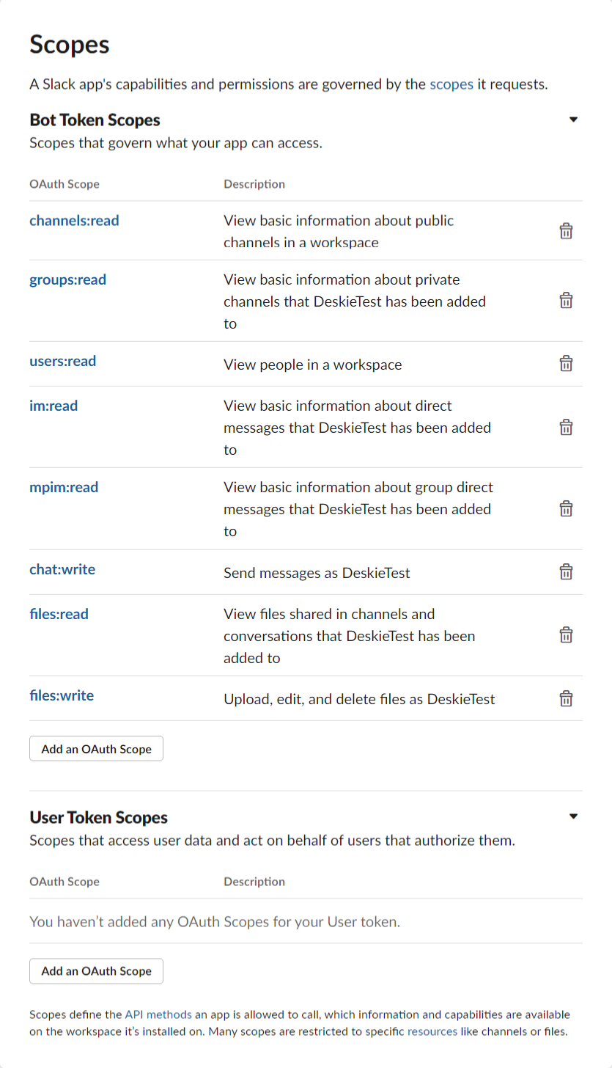Follow the resources link in footer
Viewport: 612px width, 1068px height.
point(432,1031)
